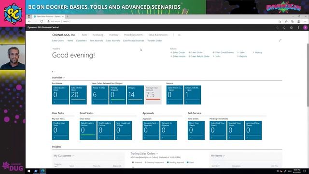Open the Sales Journals link
The image size is (309, 174).
click(x=113, y=41)
